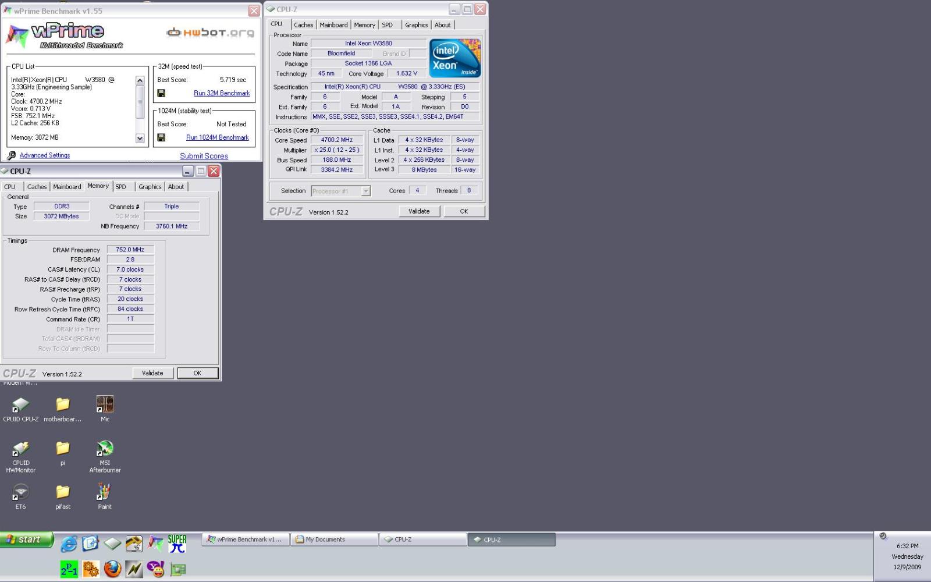Click the system tray notification icon
931x582 pixels.
[x=883, y=536]
